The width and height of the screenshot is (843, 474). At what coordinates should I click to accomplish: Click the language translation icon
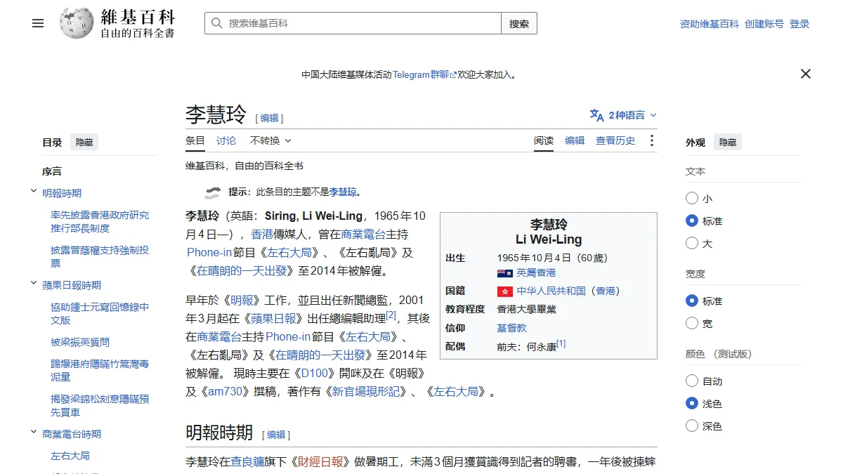point(596,115)
